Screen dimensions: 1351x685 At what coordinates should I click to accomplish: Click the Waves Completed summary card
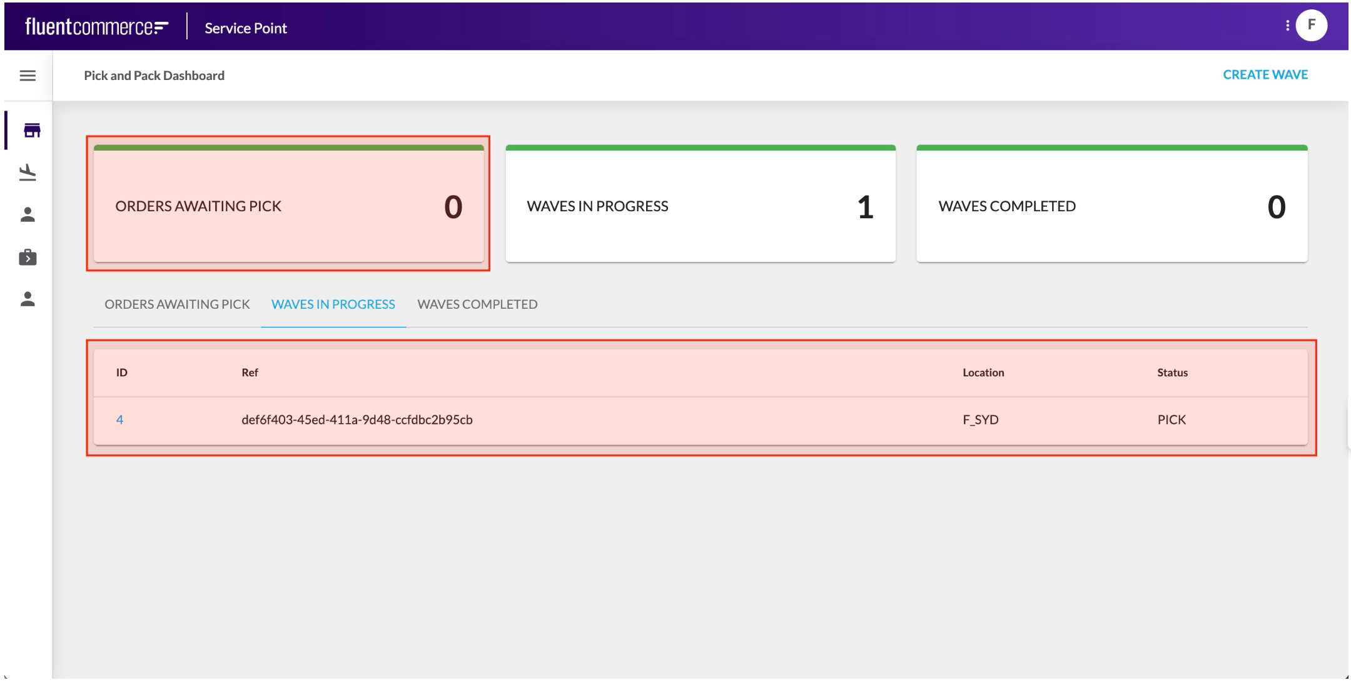(x=1111, y=204)
